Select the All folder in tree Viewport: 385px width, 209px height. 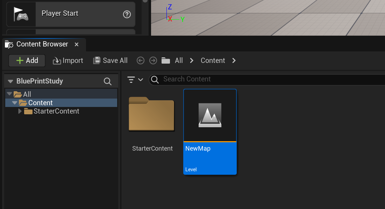[61, 94]
